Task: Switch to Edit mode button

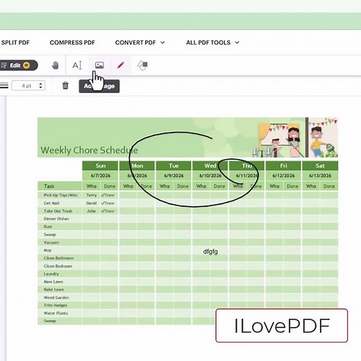Action: click(19, 65)
